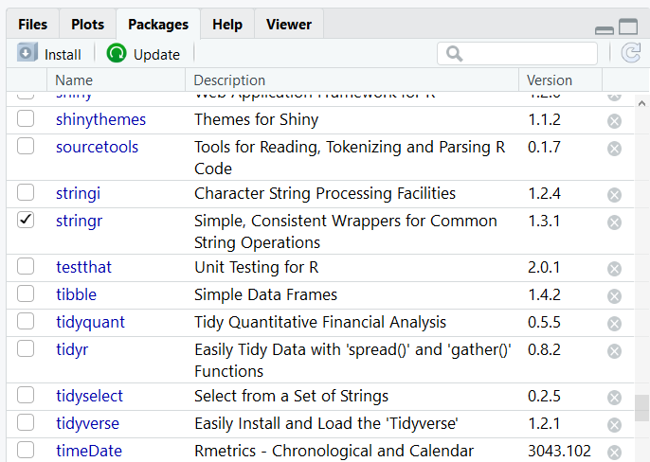Check the tibble package checkbox
The image size is (650, 462).
(x=26, y=294)
